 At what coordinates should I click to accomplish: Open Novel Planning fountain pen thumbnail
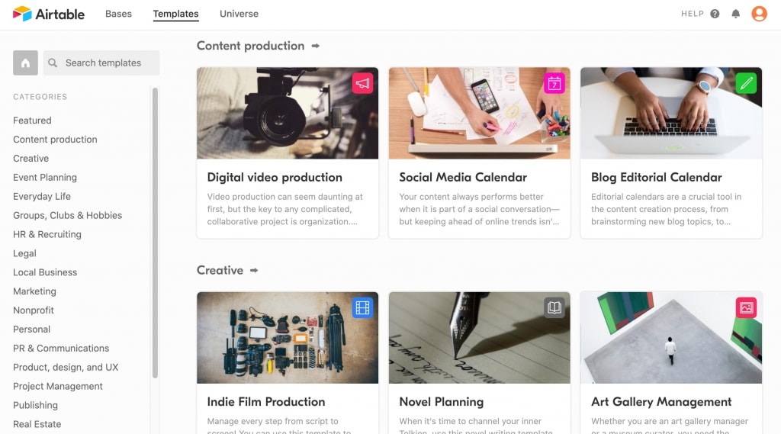pos(479,338)
